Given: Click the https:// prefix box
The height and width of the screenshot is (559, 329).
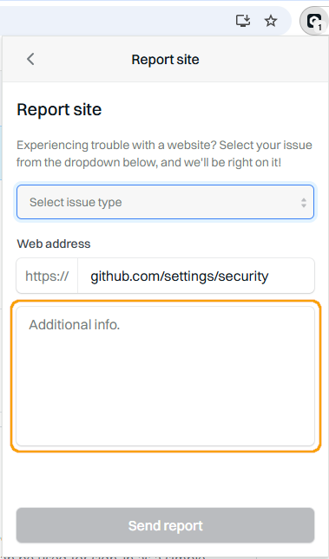Looking at the screenshot, I should [47, 276].
